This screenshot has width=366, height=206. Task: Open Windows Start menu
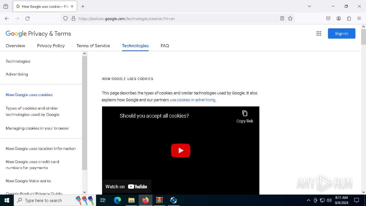[x=7, y=200]
